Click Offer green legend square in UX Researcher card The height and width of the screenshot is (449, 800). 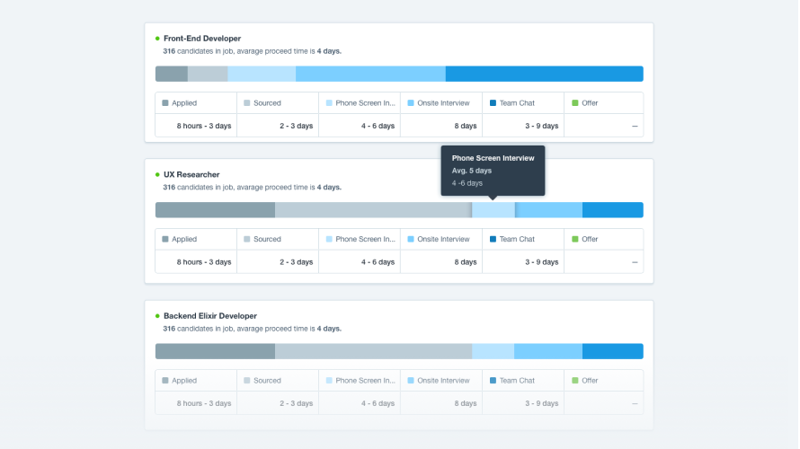tap(575, 240)
